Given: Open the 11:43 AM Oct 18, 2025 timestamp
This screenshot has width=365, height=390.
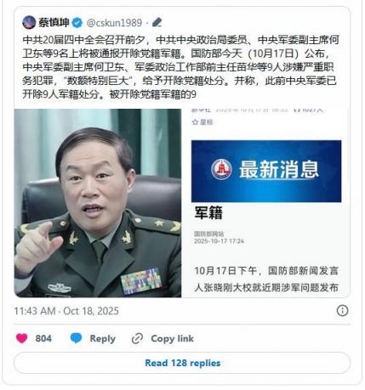Looking at the screenshot, I should tap(66, 311).
